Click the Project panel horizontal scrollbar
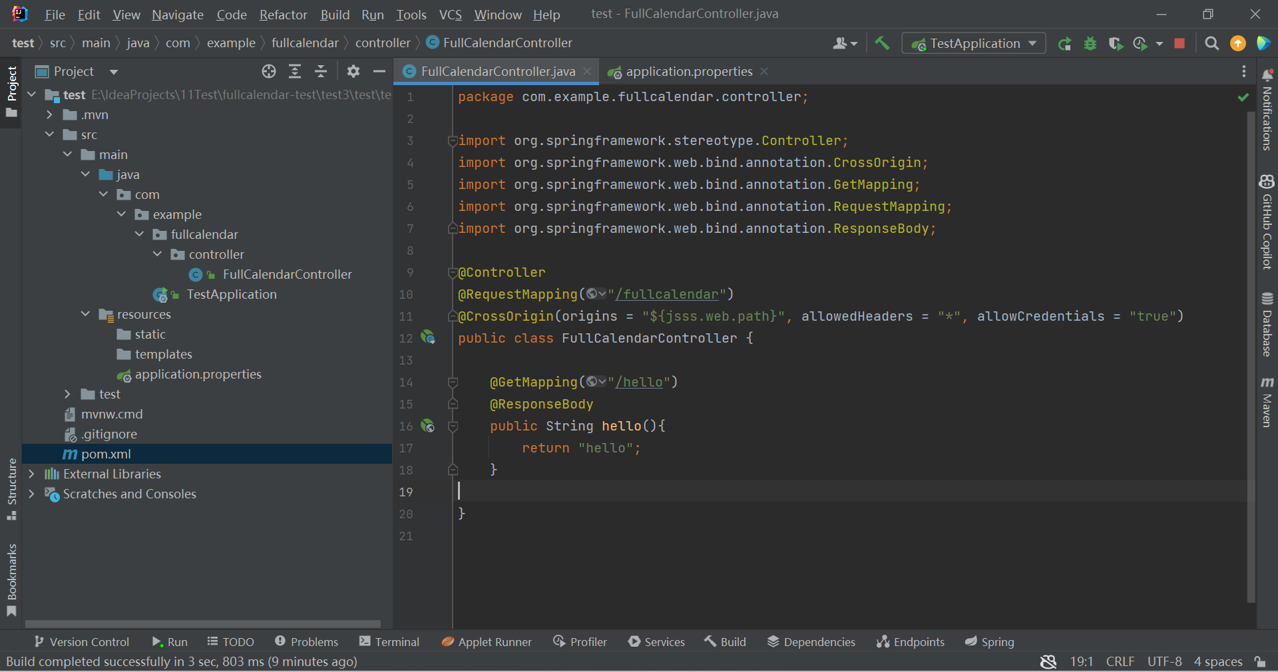The height and width of the screenshot is (672, 1278). (x=203, y=624)
